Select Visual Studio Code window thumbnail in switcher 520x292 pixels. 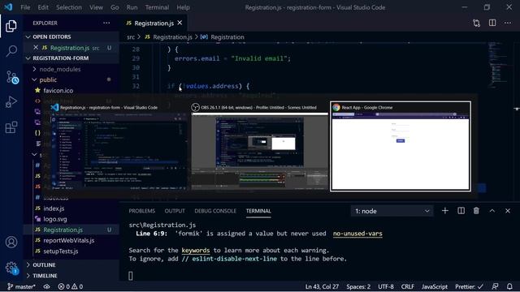coord(119,146)
